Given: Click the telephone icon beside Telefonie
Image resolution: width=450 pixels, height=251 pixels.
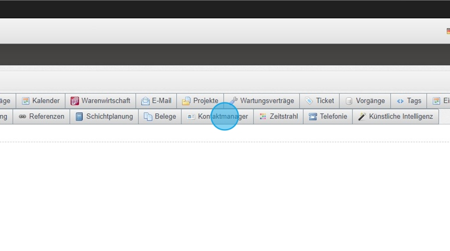Looking at the screenshot, I should [x=313, y=116].
